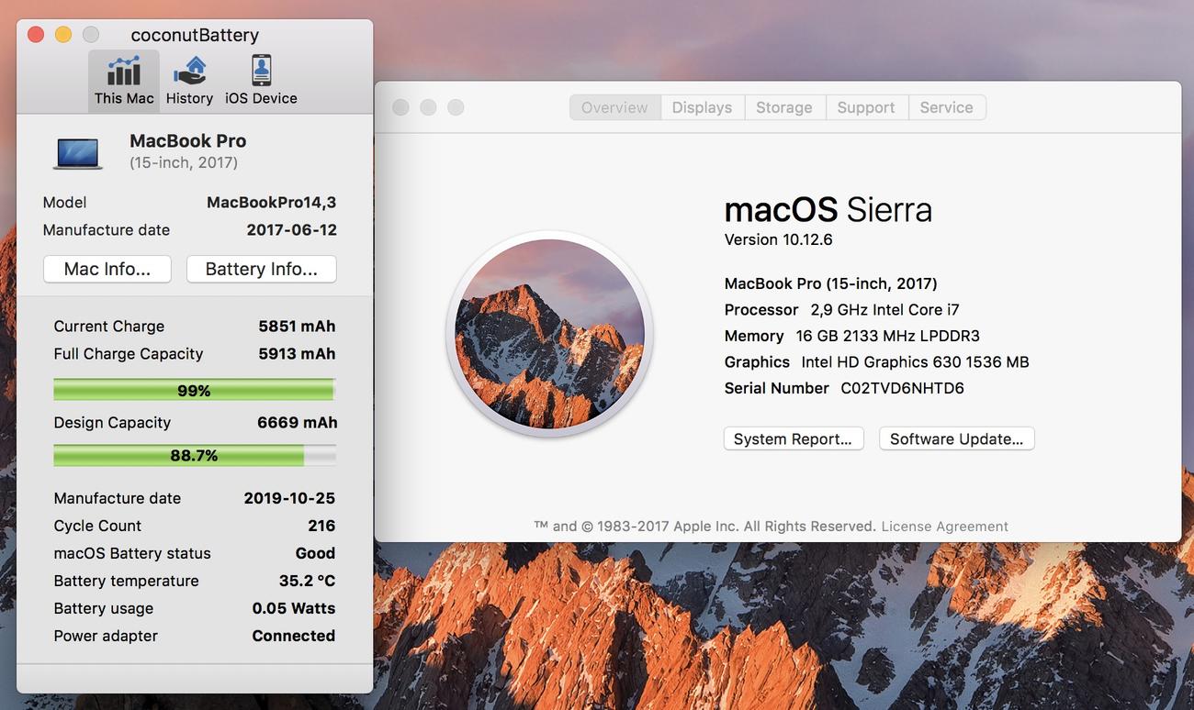The image size is (1194, 710).
Task: Click Software Update button
Action: (957, 438)
